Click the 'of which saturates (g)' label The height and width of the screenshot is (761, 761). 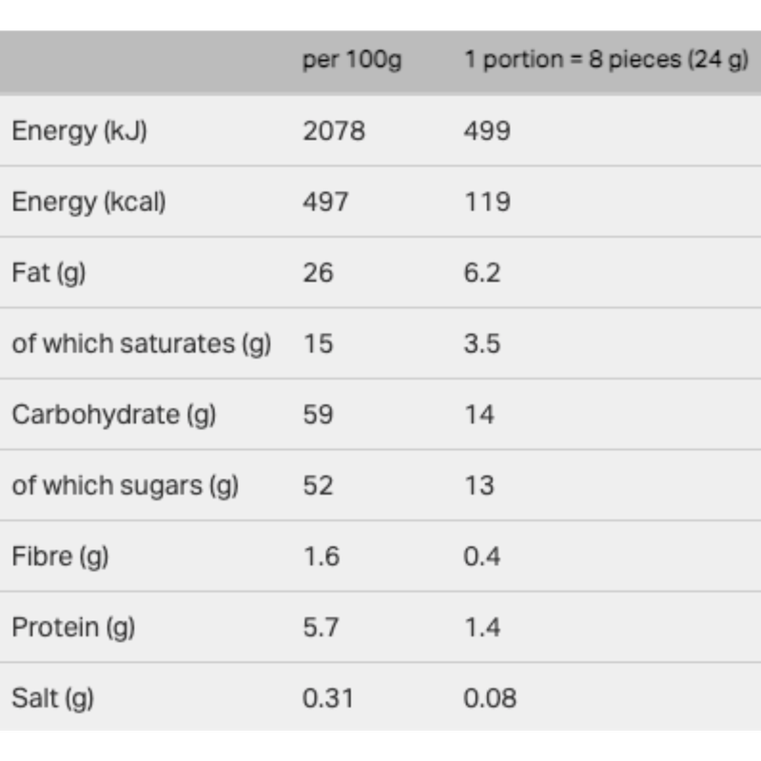pos(141,344)
